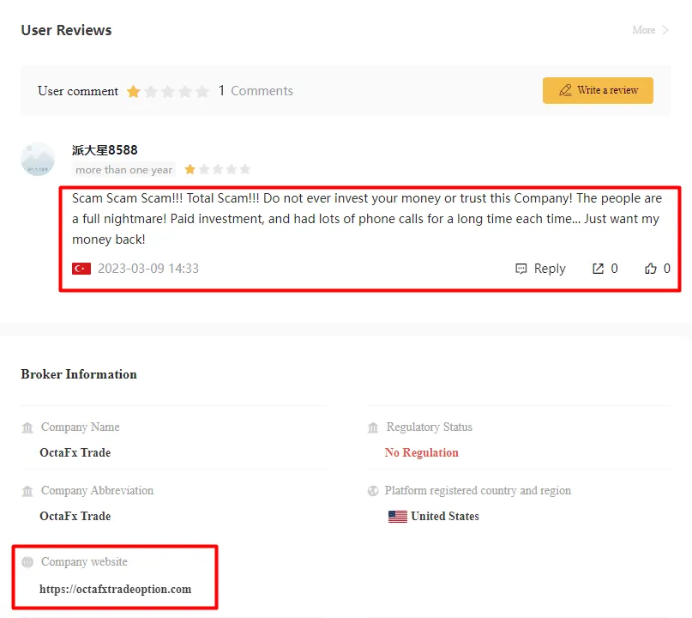Click the globe icon for Platform registered country
Viewport: 692px width, 618px height.
coord(373,491)
